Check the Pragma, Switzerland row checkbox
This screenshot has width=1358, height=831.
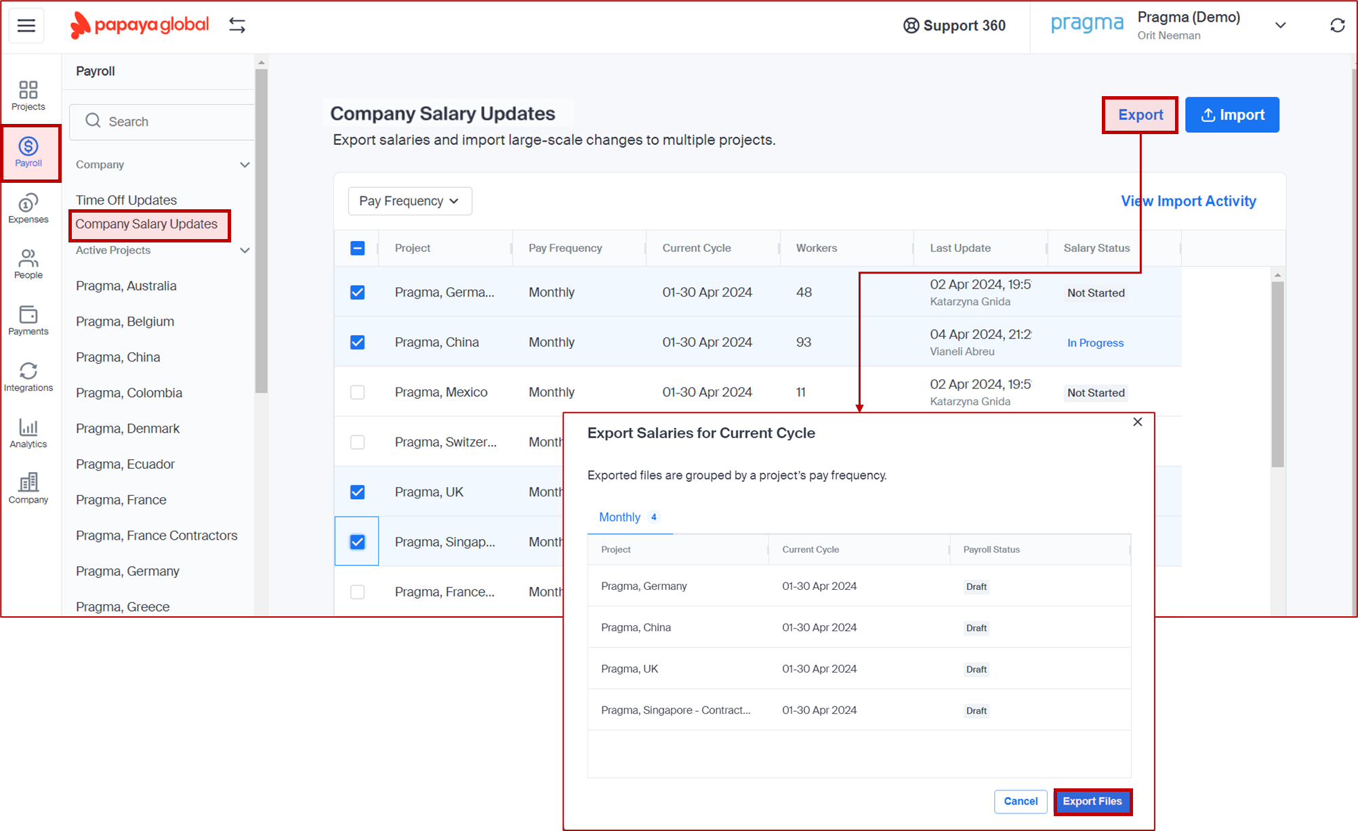coord(358,442)
